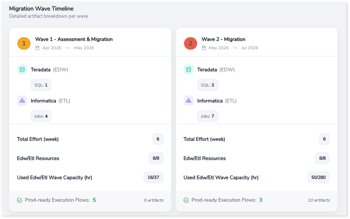350x219 pixels.
Task: Open the Wave 2 - Migration title
Action: click(224, 39)
